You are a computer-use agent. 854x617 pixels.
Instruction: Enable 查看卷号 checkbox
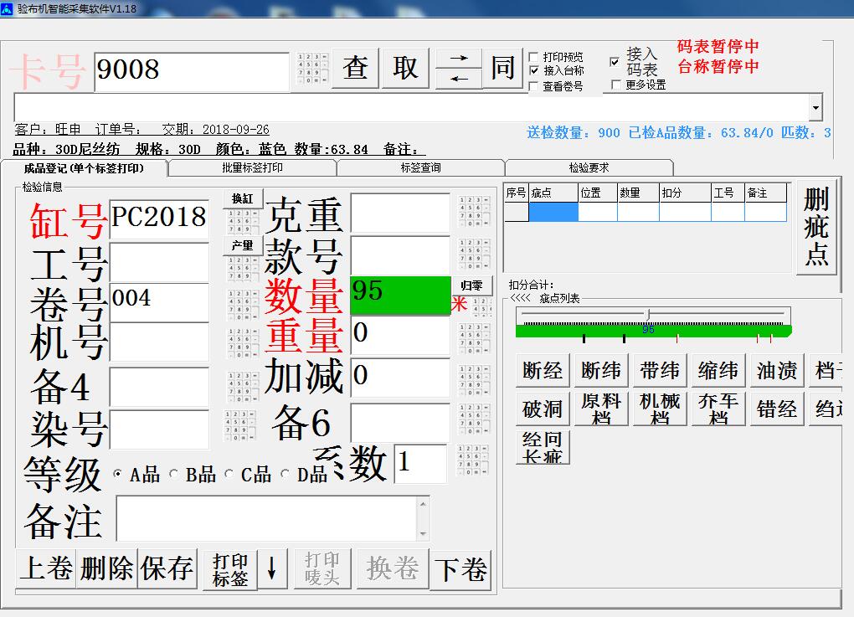pyautogui.click(x=534, y=86)
